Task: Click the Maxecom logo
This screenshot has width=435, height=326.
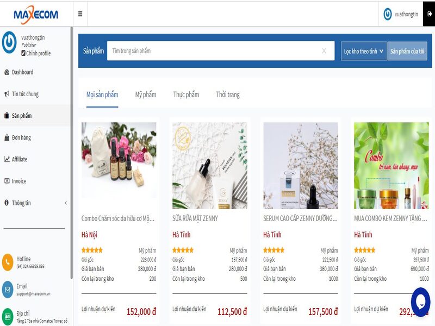Action: (x=36, y=14)
